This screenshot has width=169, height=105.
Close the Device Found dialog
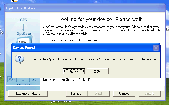(156, 48)
